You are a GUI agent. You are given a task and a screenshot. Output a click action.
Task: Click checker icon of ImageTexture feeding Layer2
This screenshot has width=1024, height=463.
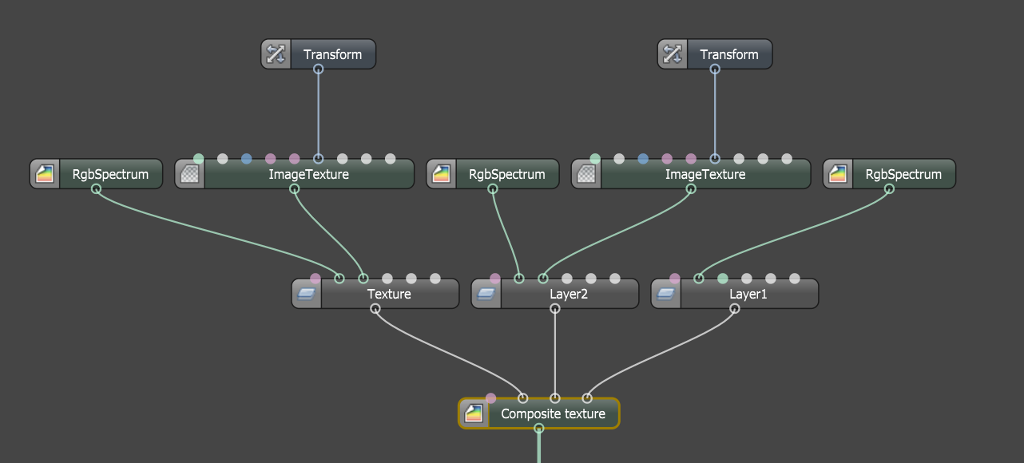pyautogui.click(x=586, y=174)
